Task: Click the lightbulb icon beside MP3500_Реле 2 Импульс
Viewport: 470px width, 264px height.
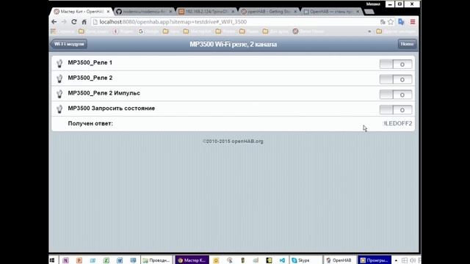Action: click(59, 94)
